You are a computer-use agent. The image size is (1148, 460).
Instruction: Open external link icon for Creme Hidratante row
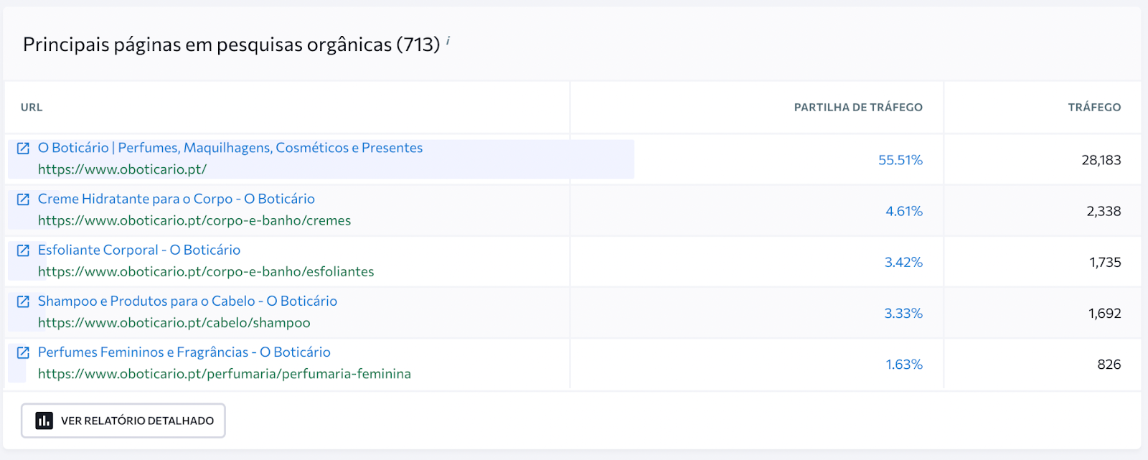point(23,199)
